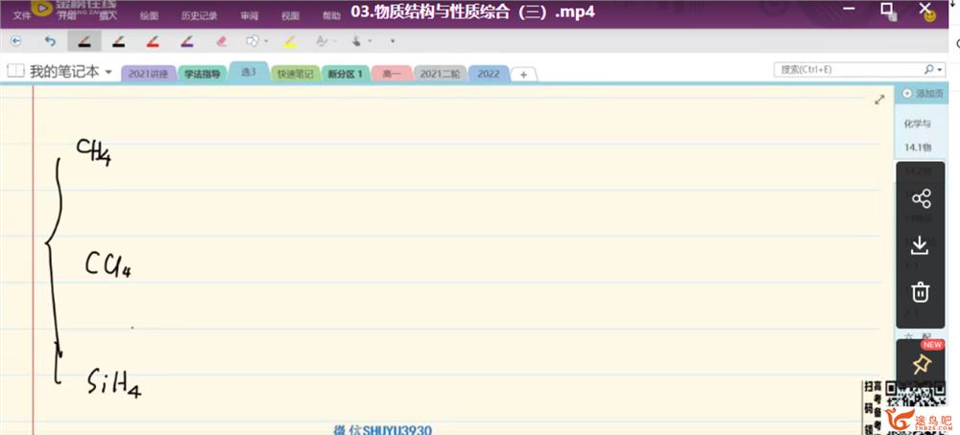Open the quick access toolbar customize arrow

pos(393,41)
